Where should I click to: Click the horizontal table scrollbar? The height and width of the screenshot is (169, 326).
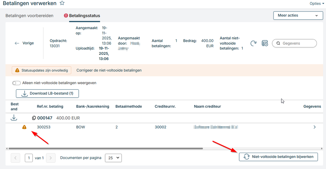point(104,148)
